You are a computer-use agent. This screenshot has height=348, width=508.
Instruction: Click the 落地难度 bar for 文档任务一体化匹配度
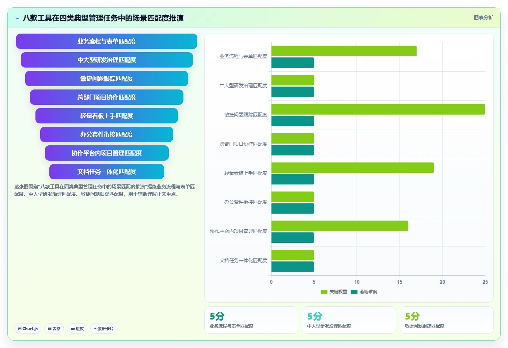(292, 267)
